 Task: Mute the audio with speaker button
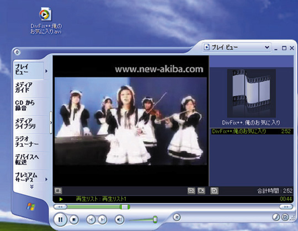click(120, 219)
